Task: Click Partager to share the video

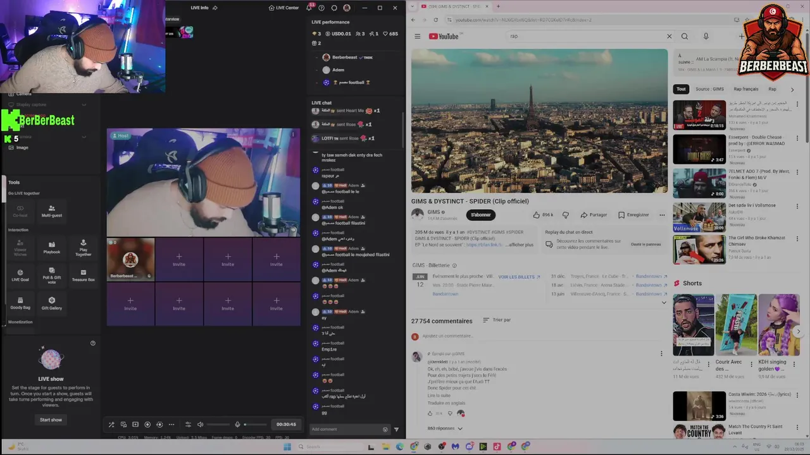Action: pyautogui.click(x=594, y=215)
